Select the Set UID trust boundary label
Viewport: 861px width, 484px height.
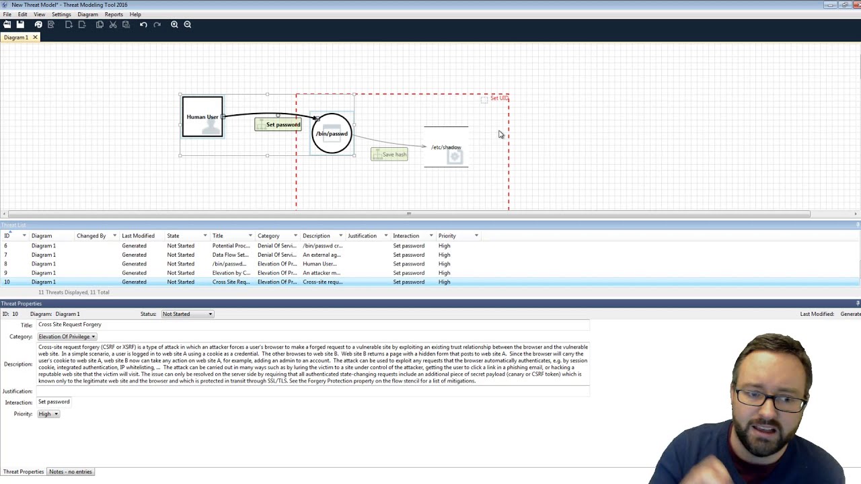coord(499,98)
